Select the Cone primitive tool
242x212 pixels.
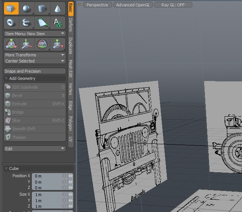58,8
